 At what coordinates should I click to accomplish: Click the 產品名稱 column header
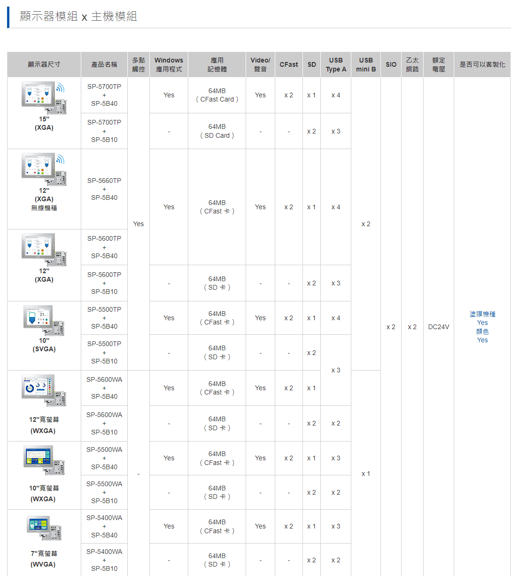coord(104,64)
